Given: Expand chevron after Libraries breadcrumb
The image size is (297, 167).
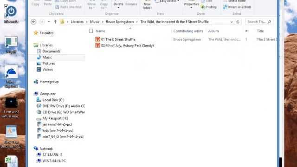Looking at the screenshot, I should tap(87, 22).
